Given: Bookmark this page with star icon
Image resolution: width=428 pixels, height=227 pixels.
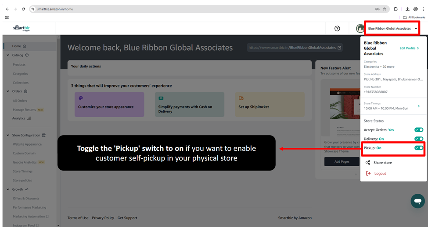Looking at the screenshot, I should point(385,9).
